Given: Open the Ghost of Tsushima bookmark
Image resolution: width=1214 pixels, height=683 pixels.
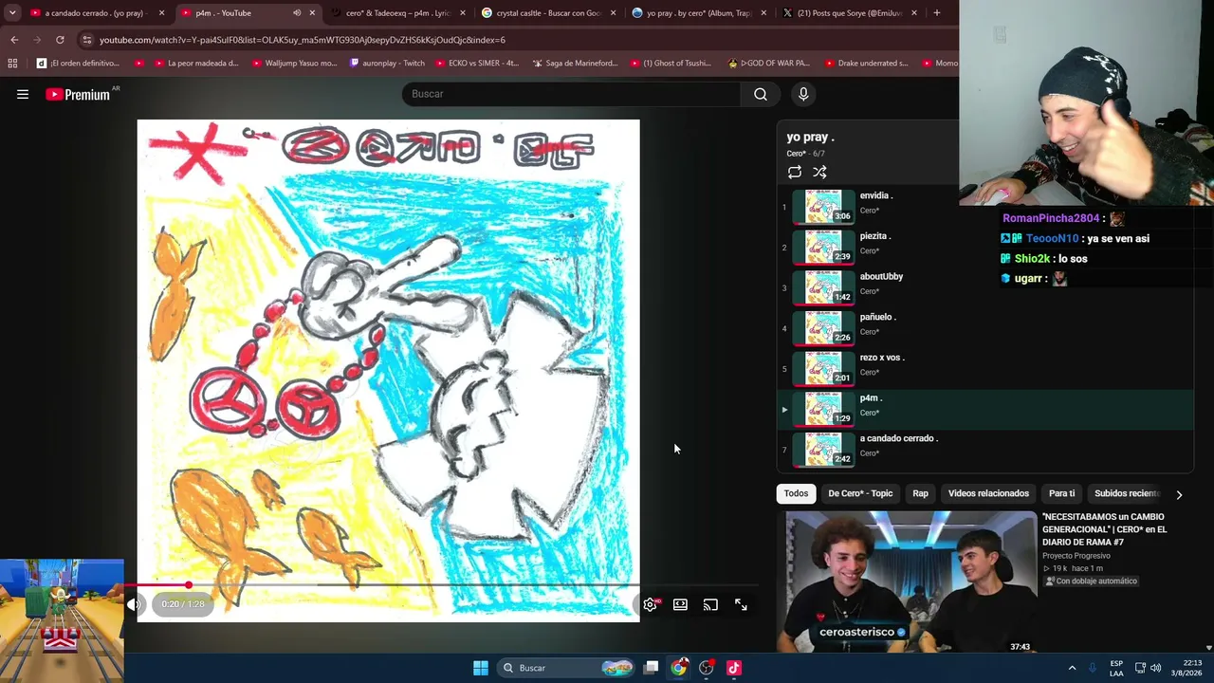Looking at the screenshot, I should [670, 64].
